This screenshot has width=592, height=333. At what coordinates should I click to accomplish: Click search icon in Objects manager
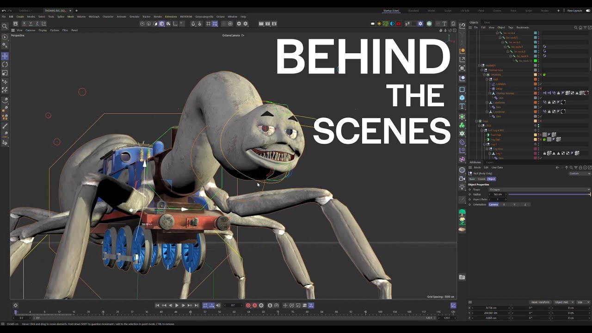coord(576,27)
